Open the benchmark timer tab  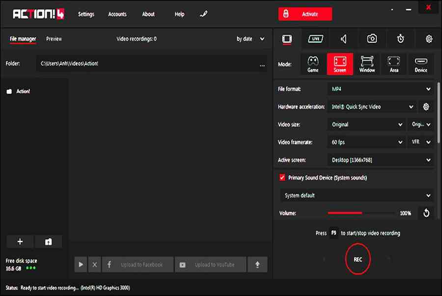point(401,39)
